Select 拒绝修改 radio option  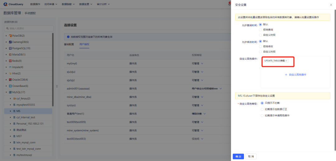coord(260,46)
